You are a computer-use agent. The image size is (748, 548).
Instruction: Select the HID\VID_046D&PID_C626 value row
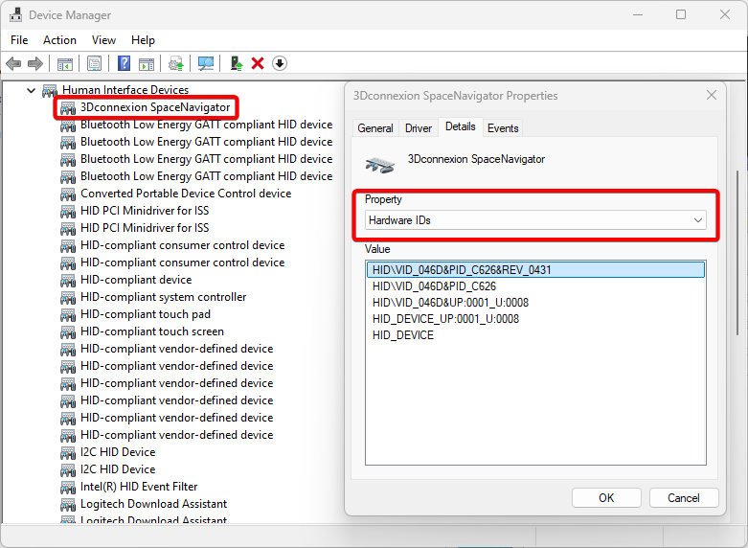434,286
